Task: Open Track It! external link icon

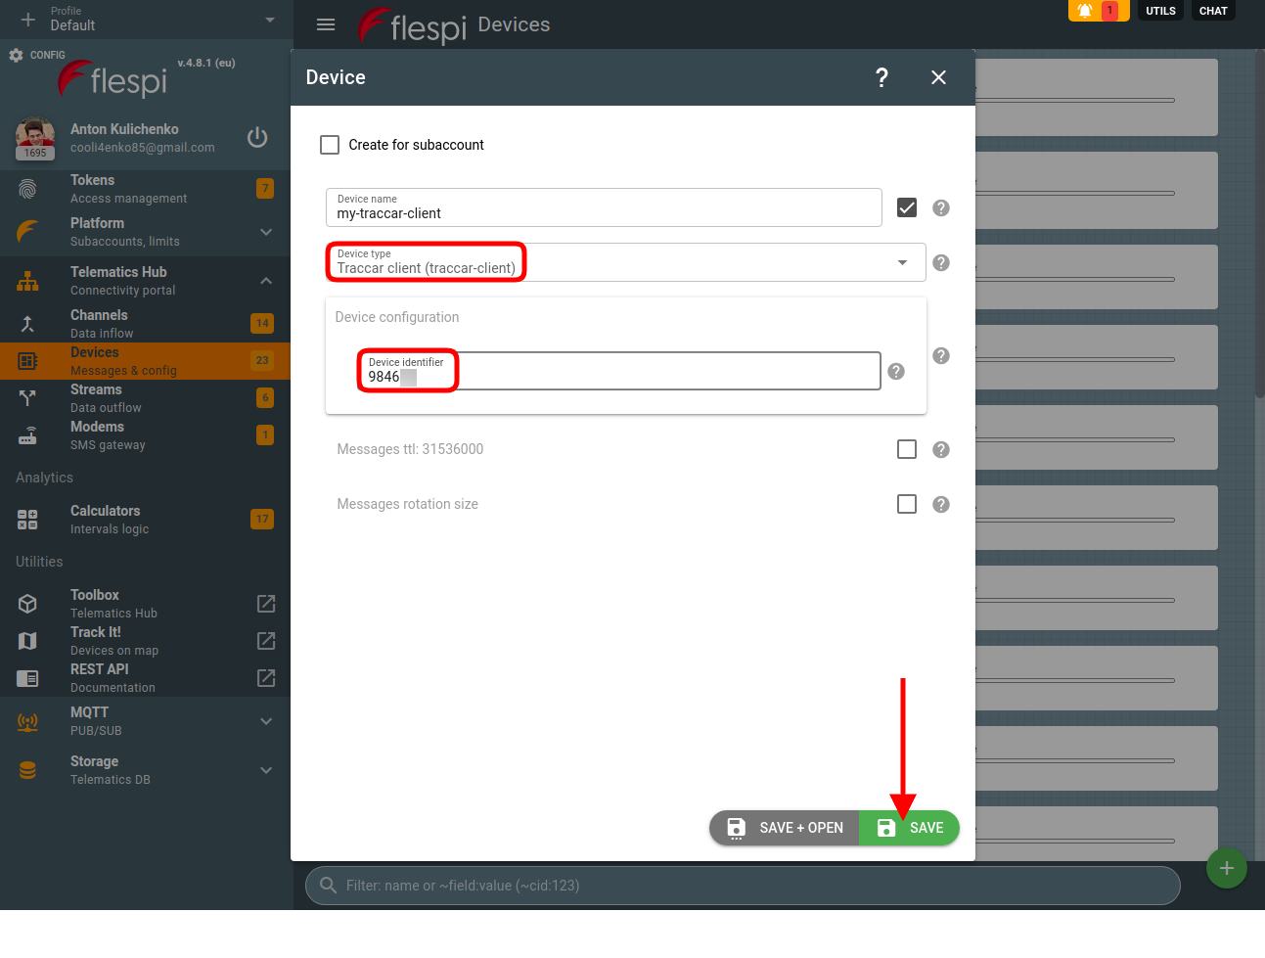Action: click(x=266, y=641)
